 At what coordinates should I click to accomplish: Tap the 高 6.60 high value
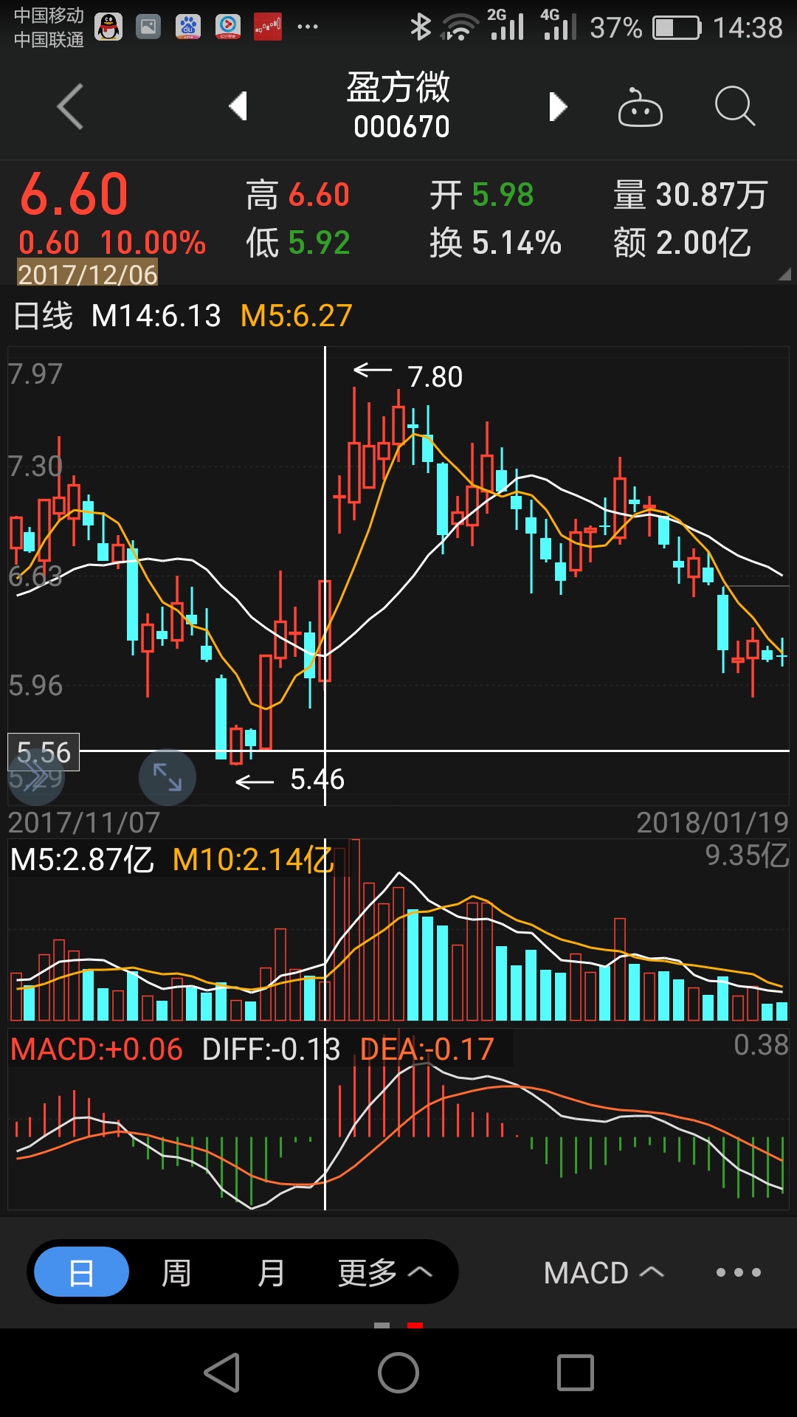click(x=298, y=195)
